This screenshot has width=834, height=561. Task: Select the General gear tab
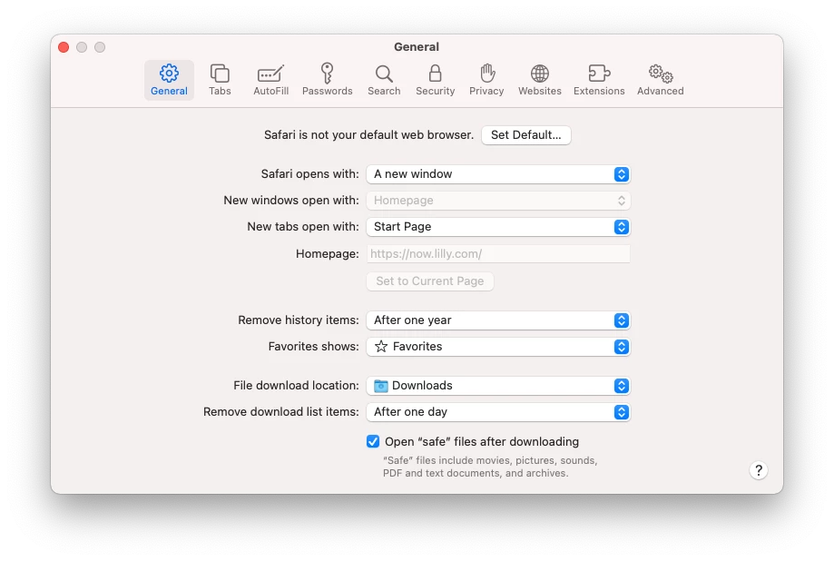(169, 80)
